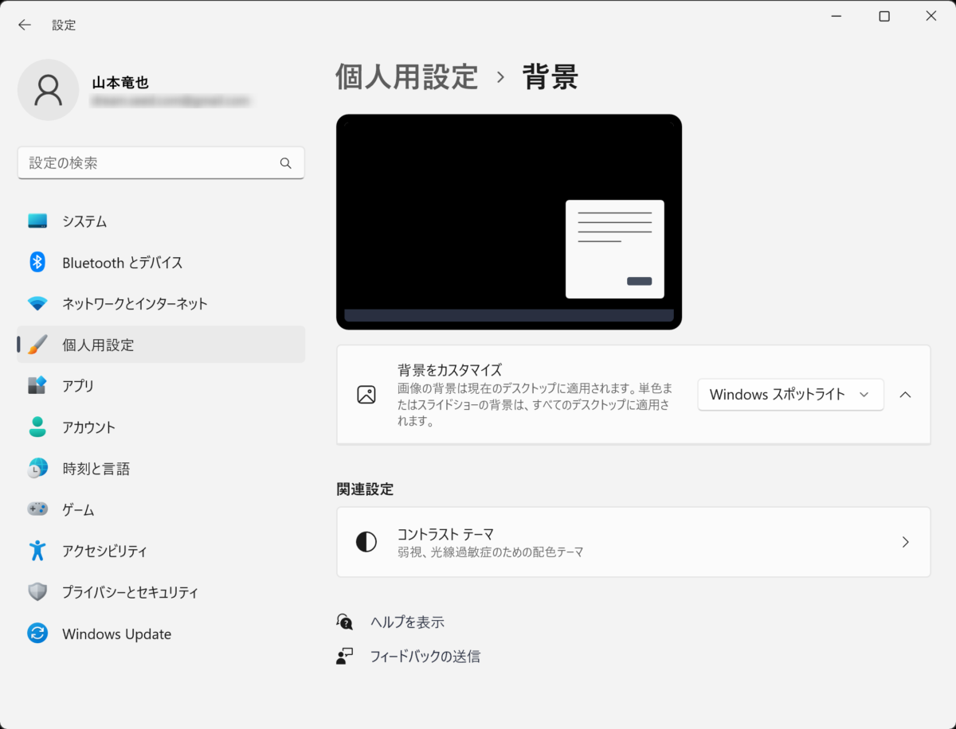The image size is (956, 729).
Task: Open コントラスト テーマ via right chevron
Action: (905, 542)
